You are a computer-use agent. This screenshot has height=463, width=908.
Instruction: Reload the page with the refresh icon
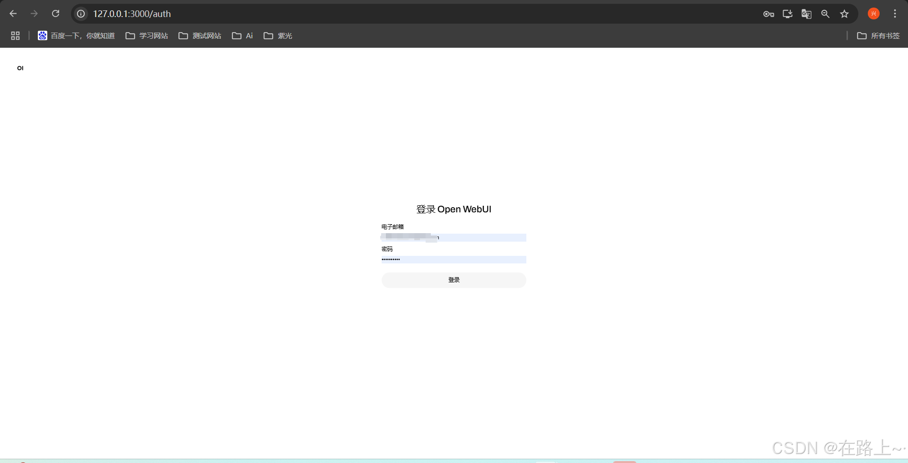click(x=55, y=14)
